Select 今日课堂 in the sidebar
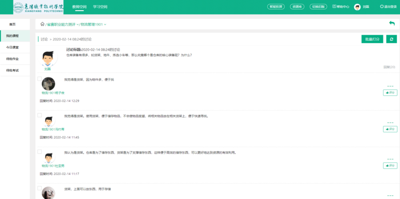400x199 pixels. click(x=15, y=47)
